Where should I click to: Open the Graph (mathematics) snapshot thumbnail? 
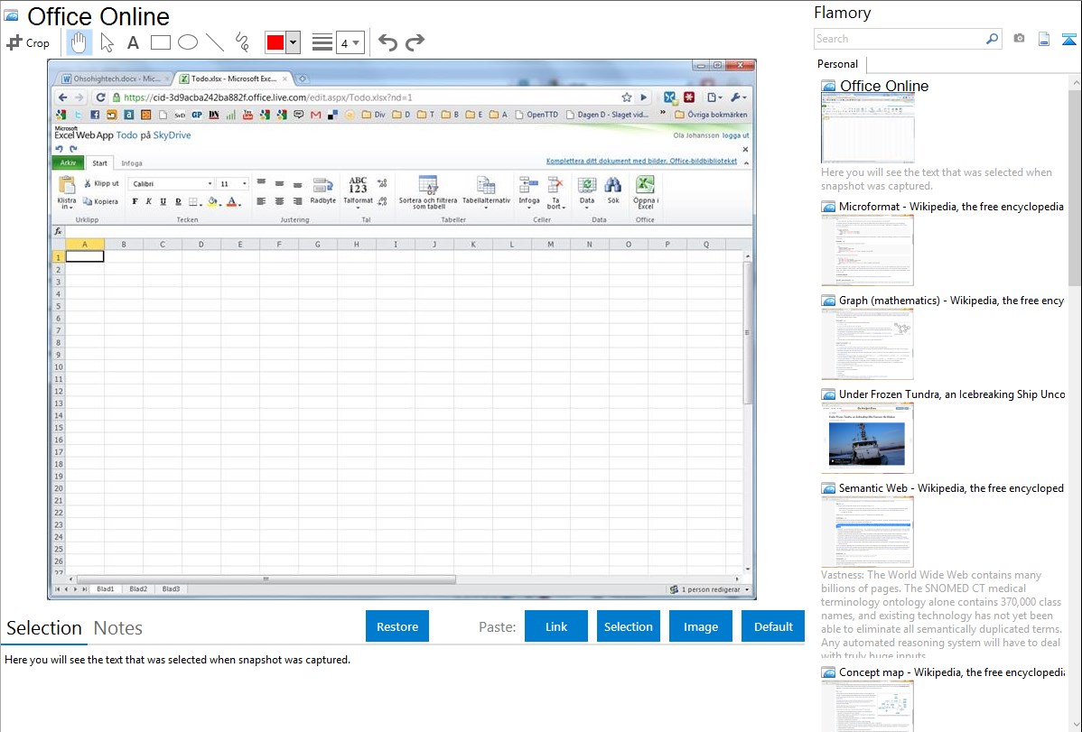pyautogui.click(x=867, y=344)
